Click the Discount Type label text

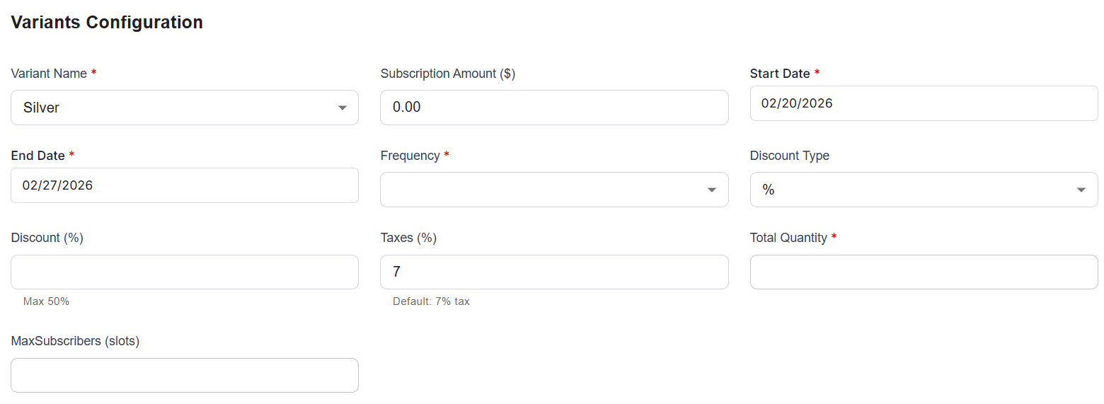click(789, 156)
